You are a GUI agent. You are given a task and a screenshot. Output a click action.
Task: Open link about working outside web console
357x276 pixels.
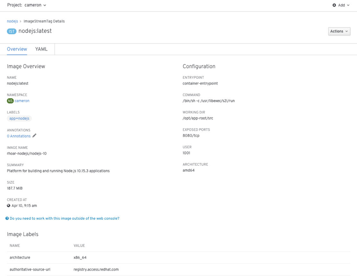[x=64, y=218]
